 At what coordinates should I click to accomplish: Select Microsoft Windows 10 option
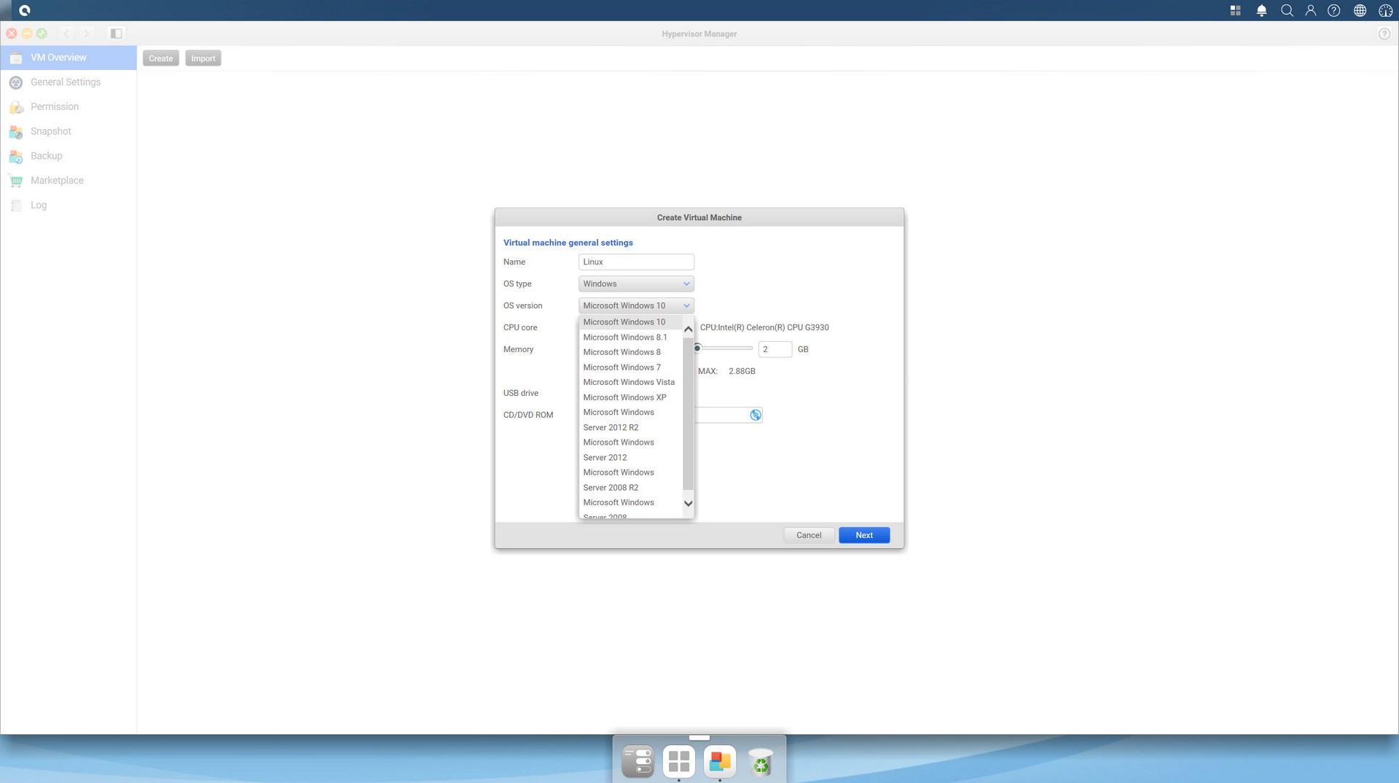click(x=631, y=322)
